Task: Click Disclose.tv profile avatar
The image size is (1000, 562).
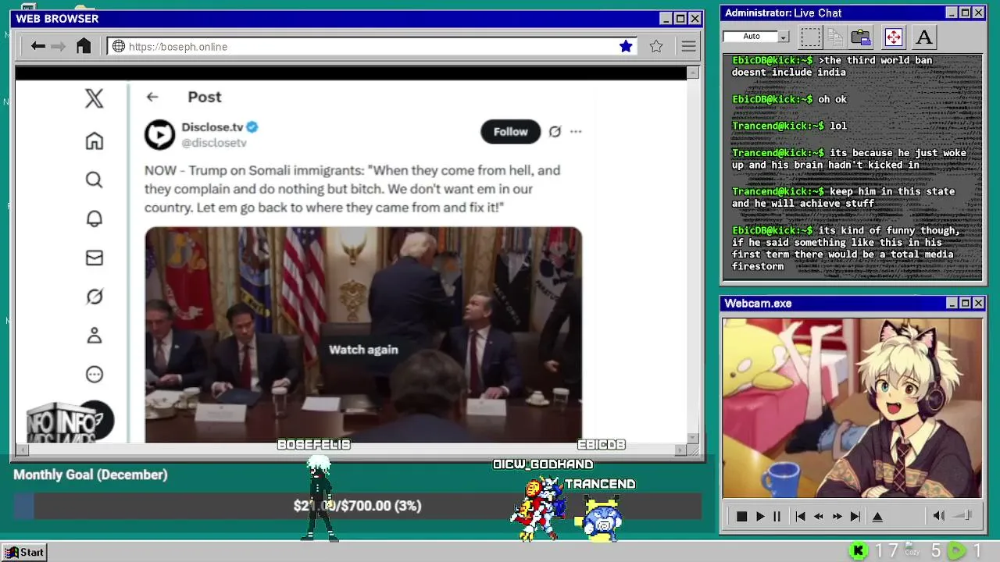Action: click(x=159, y=134)
